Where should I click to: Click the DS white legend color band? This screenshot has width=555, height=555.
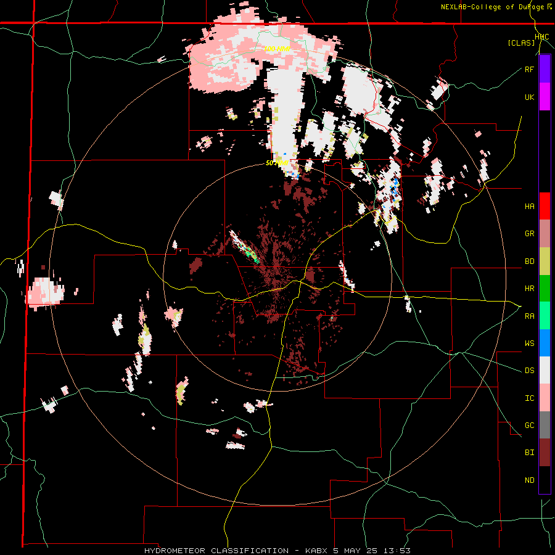click(545, 371)
